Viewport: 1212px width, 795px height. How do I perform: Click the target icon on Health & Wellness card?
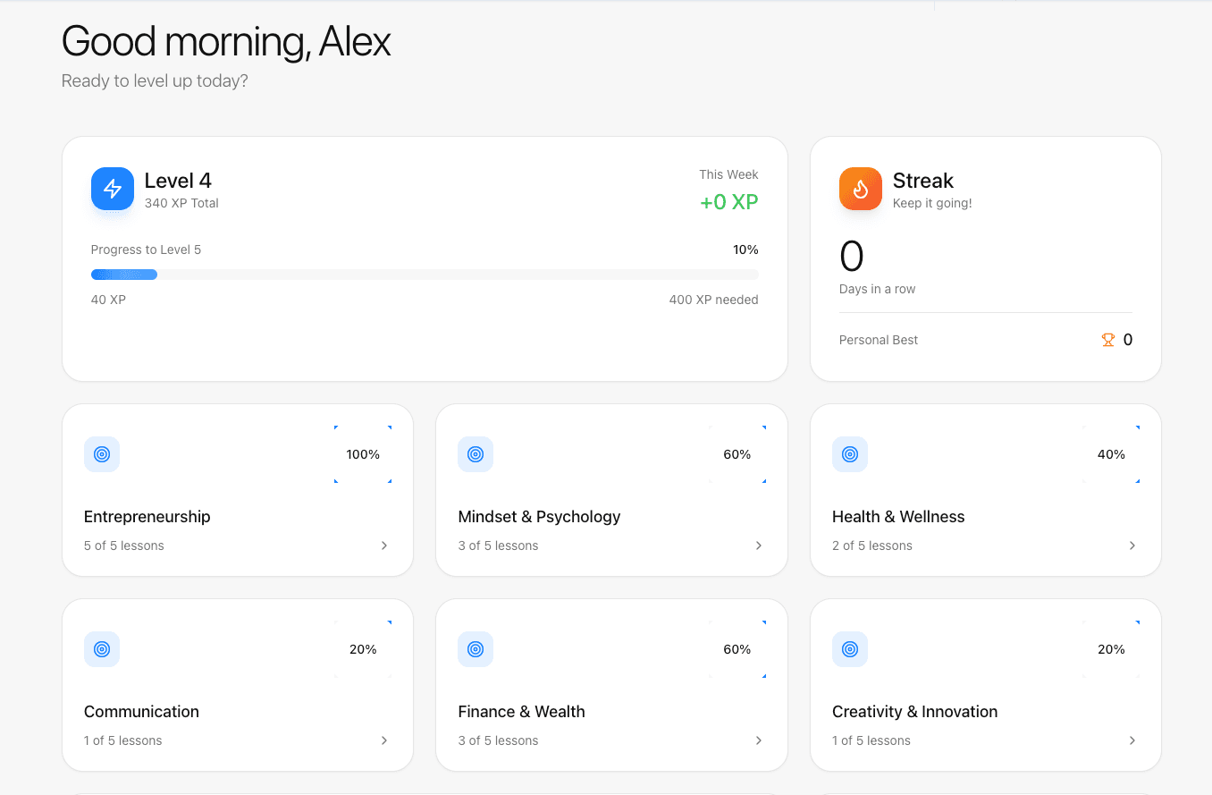850,454
